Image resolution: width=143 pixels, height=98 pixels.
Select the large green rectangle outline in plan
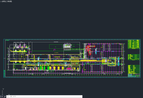pyautogui.click(x=56, y=47)
